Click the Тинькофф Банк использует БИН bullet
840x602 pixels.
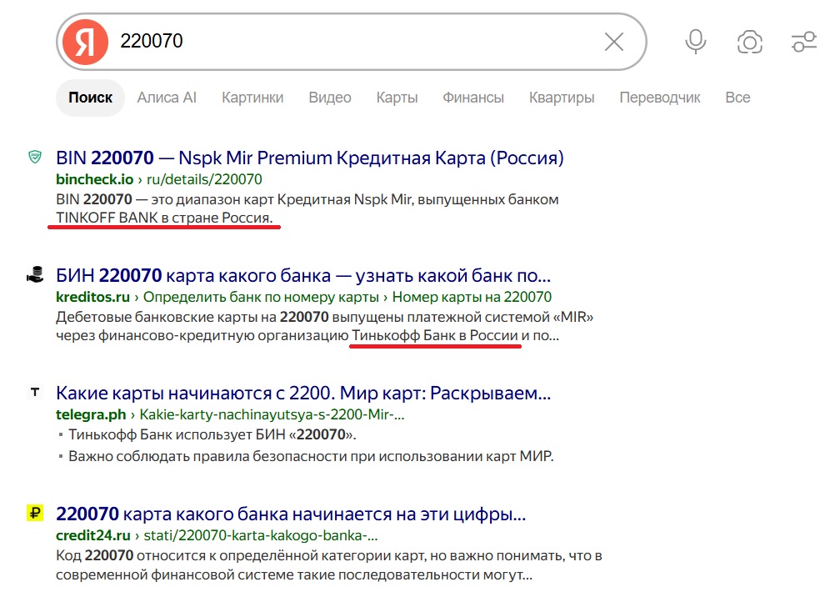click(212, 434)
